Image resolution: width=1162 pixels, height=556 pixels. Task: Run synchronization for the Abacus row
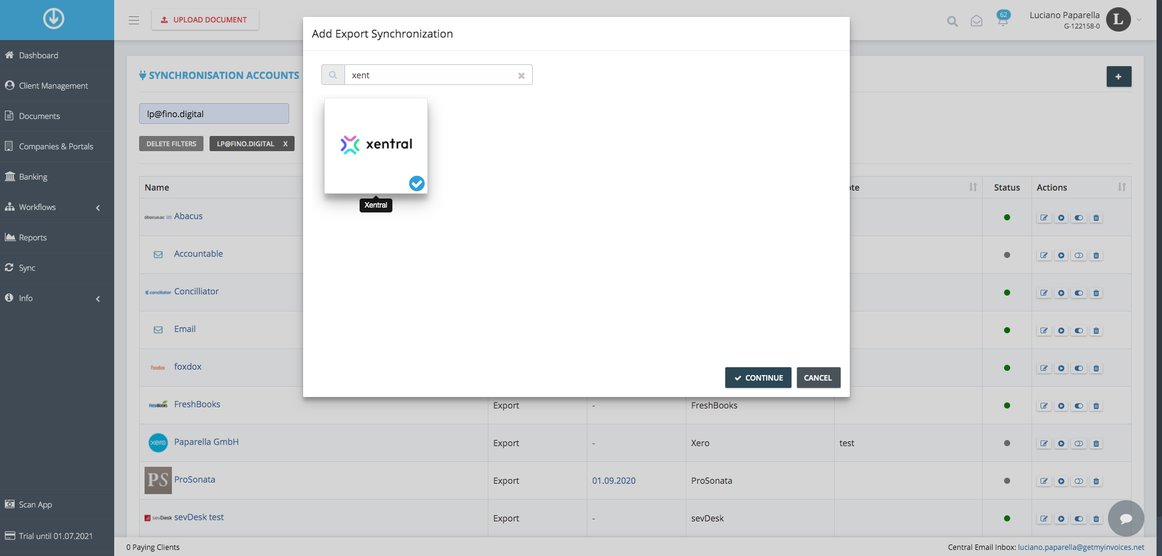(x=1061, y=217)
